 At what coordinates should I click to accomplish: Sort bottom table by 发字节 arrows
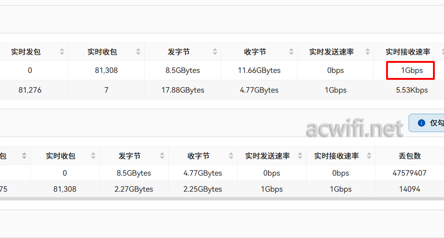pyautogui.click(x=162, y=156)
